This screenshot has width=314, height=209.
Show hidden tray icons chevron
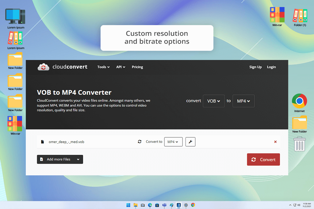(x=290, y=205)
